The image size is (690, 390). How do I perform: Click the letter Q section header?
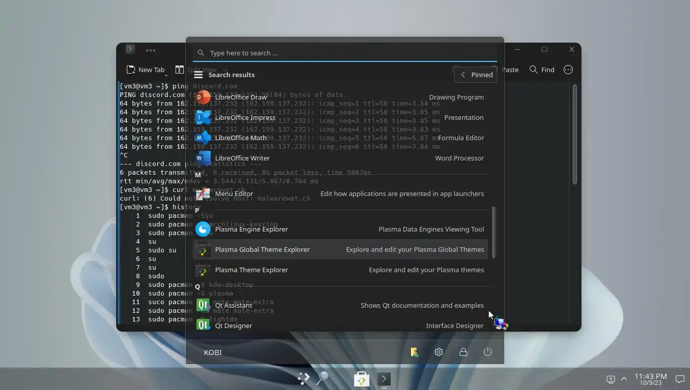point(197,287)
